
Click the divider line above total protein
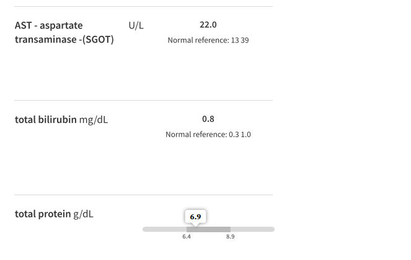pyautogui.click(x=143, y=195)
